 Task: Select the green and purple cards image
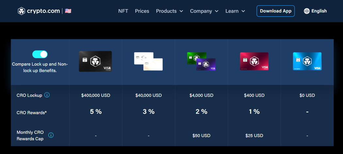pos(201,61)
